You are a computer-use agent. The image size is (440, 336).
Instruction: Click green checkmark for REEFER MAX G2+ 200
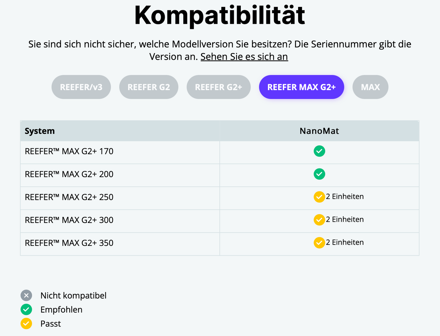[319, 174]
